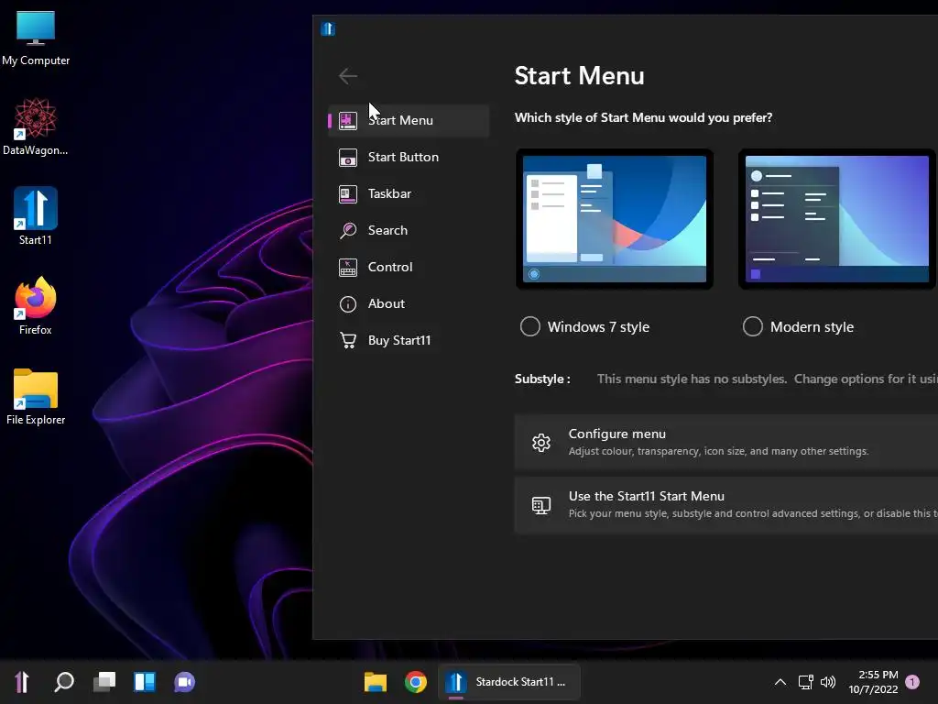Screen dimensions: 938x704
Task: Open the Start Button settings section
Action: (409, 157)
